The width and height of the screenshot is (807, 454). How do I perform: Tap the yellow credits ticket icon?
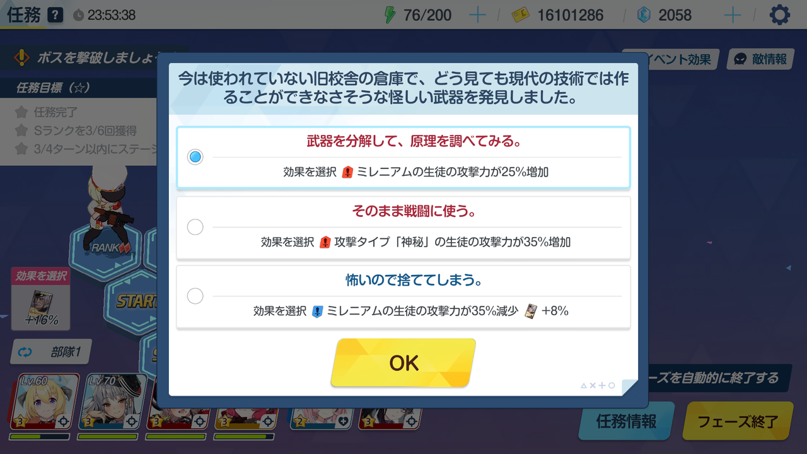click(520, 15)
